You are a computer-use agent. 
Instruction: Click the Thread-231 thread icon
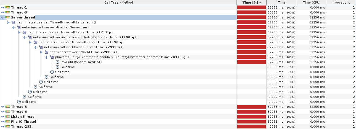pos(8,127)
